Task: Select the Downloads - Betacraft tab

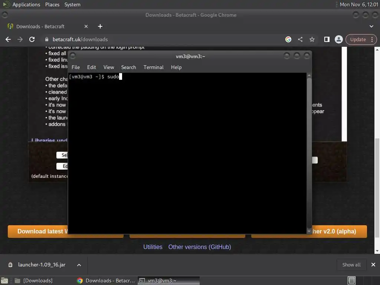Action: coord(40,26)
